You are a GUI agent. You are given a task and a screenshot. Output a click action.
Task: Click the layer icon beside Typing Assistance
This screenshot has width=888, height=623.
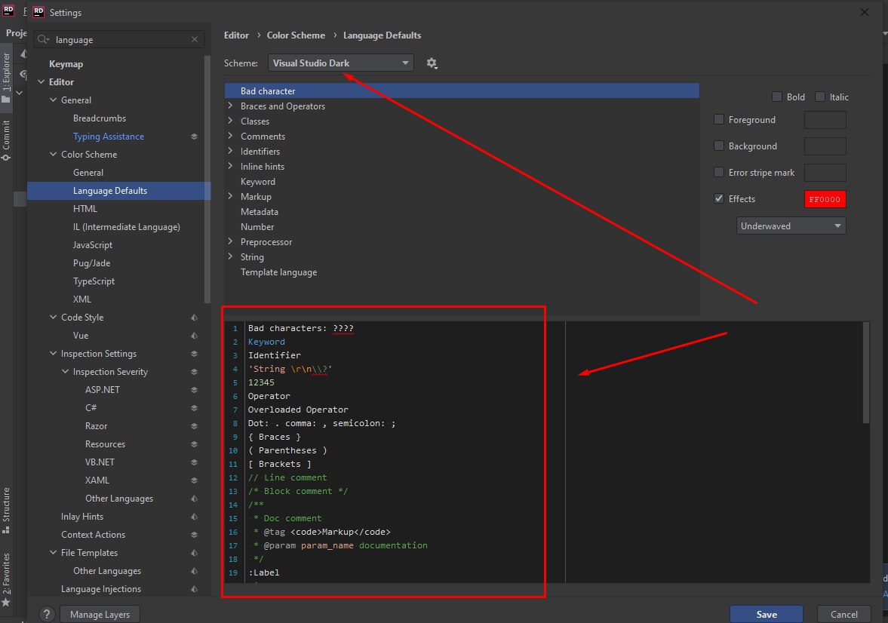click(194, 137)
